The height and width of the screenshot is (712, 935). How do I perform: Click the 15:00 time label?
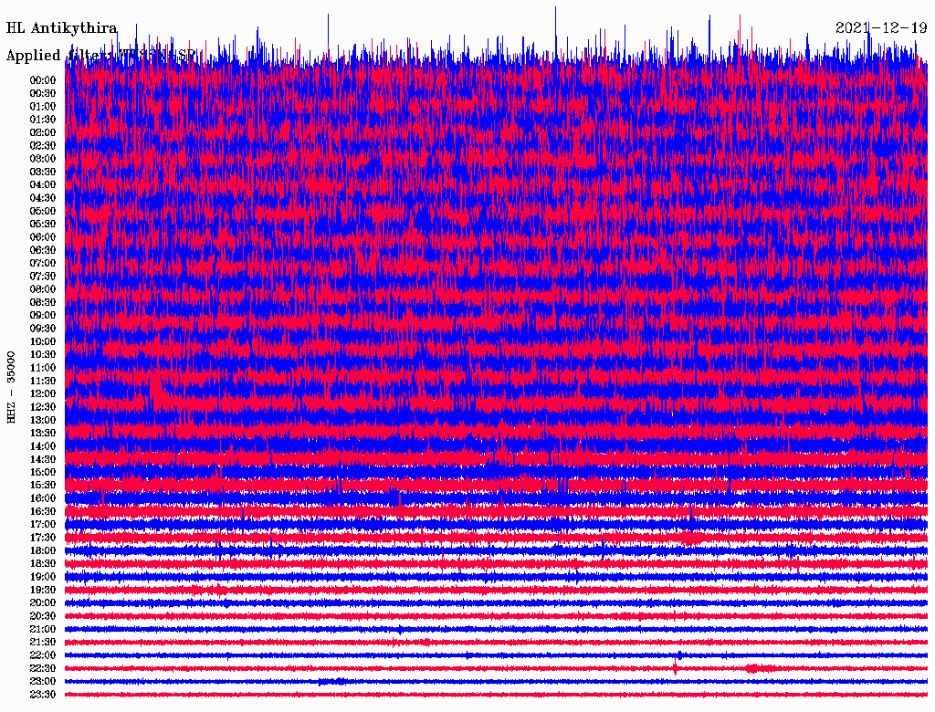tap(43, 472)
